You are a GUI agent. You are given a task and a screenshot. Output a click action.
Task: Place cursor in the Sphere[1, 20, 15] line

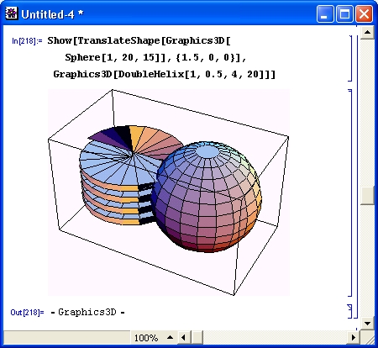155,57
